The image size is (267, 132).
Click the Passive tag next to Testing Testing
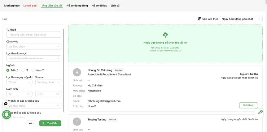(x=112, y=120)
